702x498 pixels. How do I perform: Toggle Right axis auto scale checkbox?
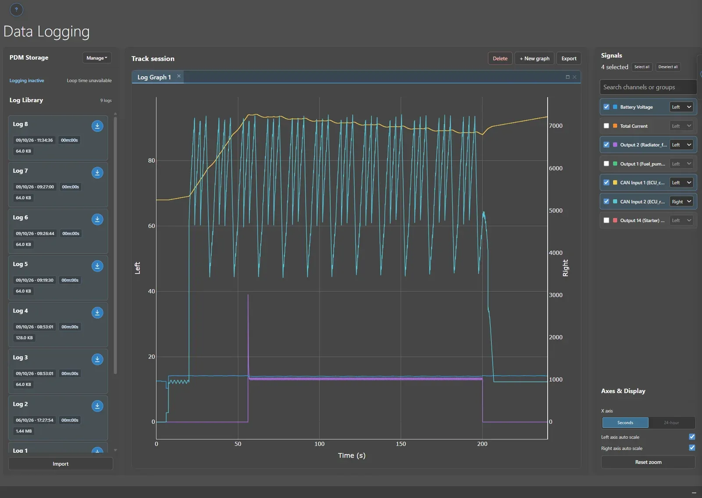point(692,448)
